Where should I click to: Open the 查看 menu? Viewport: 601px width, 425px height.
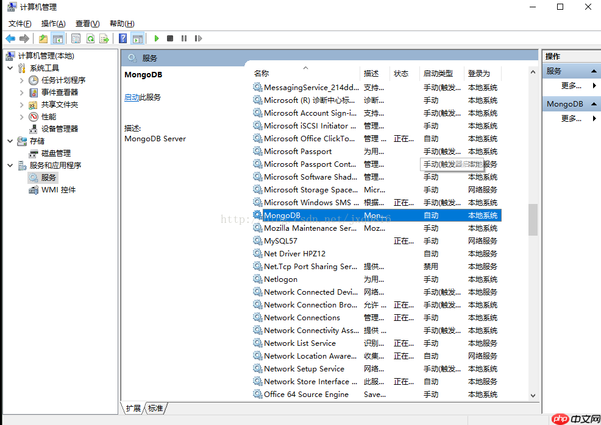(87, 23)
